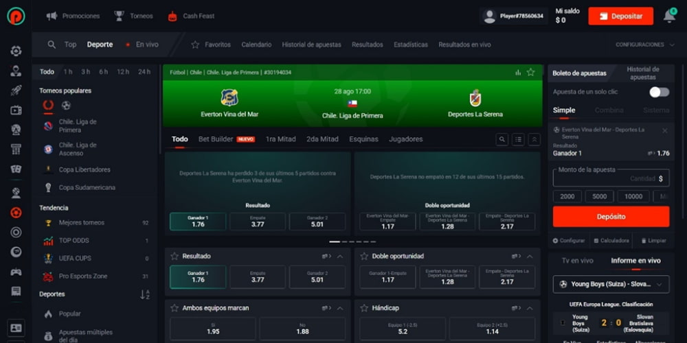
Task: Switch to the 1ra Mitad tab
Action: (280, 139)
